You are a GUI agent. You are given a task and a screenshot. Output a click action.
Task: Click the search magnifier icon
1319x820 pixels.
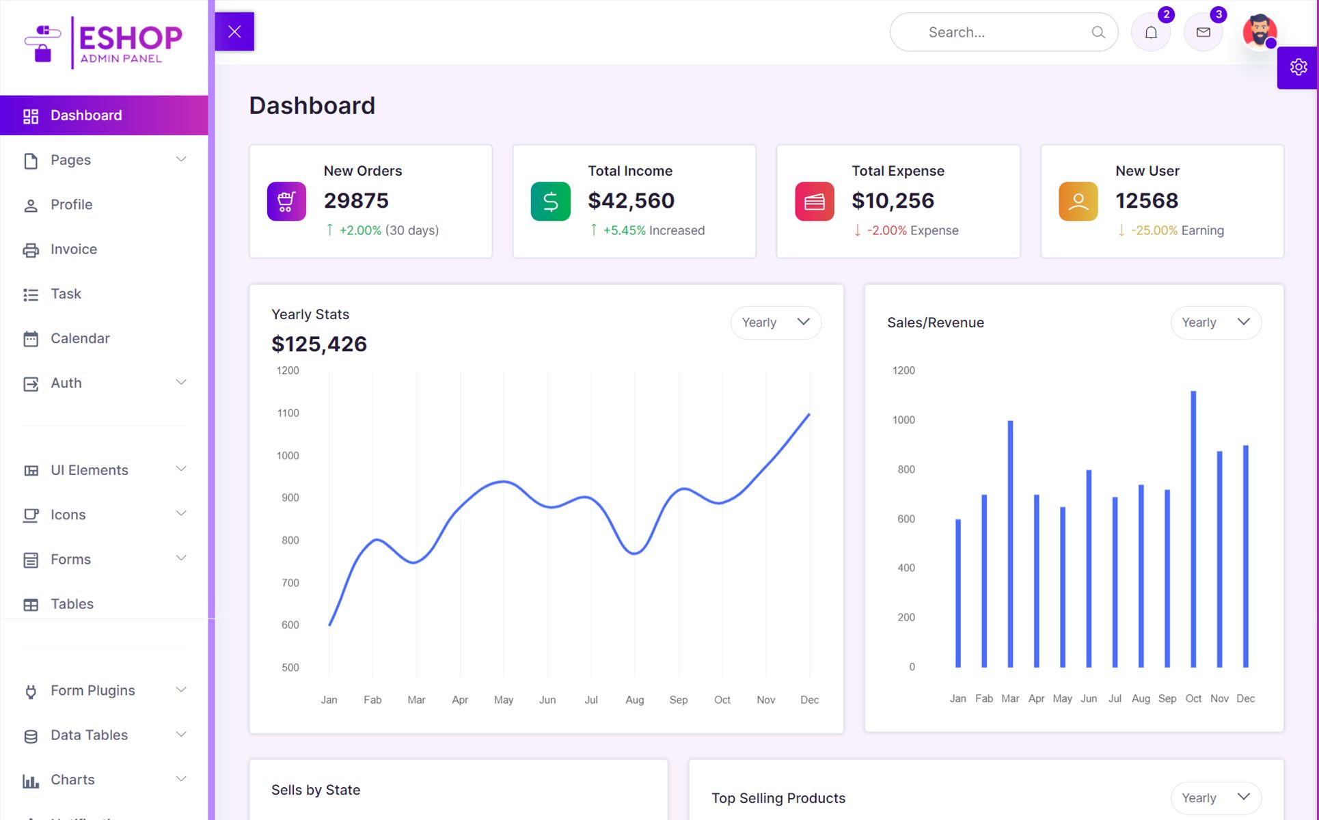pyautogui.click(x=1098, y=32)
